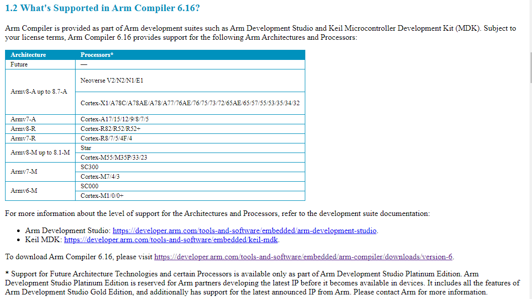Click the "* Support for Future Architecture" footnote
Viewport: 532px width, 299px height.
click(262, 283)
